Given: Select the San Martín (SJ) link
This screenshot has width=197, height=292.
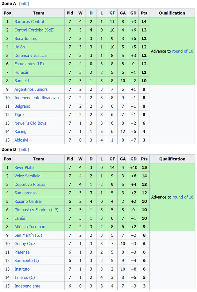Looking at the screenshot, I should pos(28,235).
